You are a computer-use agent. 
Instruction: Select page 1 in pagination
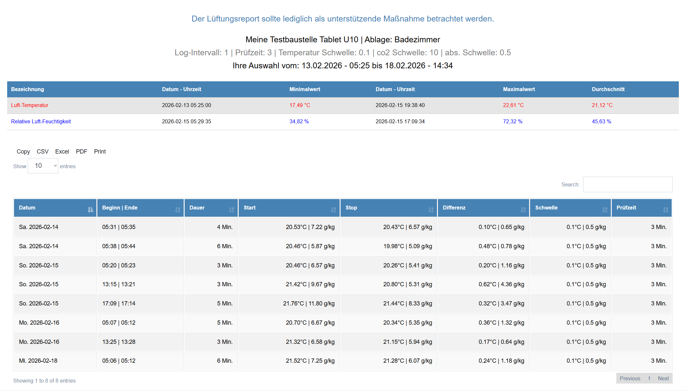click(x=649, y=378)
